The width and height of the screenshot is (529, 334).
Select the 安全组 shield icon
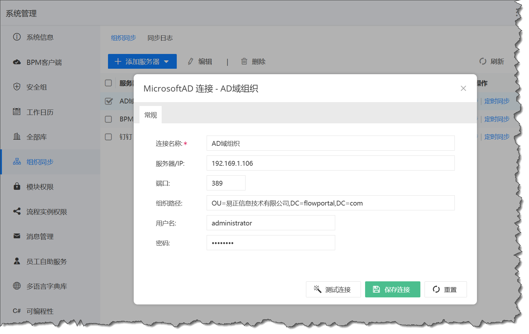click(x=17, y=87)
